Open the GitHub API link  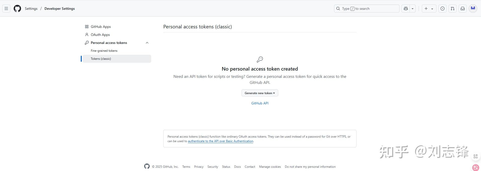260,103
